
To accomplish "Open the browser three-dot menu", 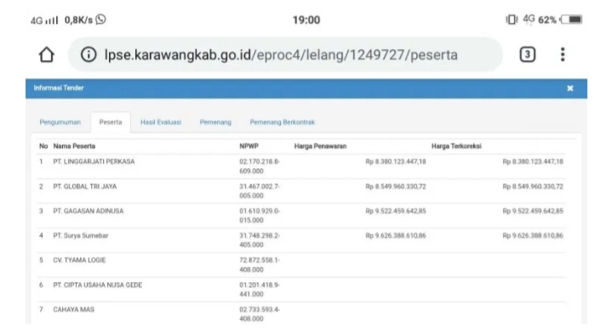I will point(562,54).
